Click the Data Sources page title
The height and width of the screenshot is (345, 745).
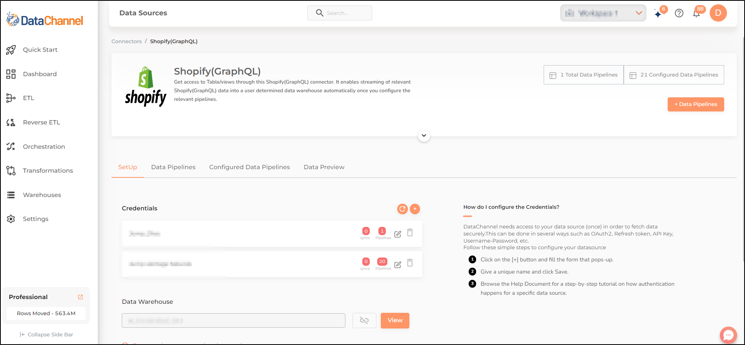point(143,13)
